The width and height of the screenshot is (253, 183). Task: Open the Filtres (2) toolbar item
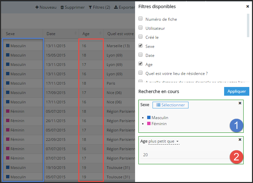coord(99,7)
